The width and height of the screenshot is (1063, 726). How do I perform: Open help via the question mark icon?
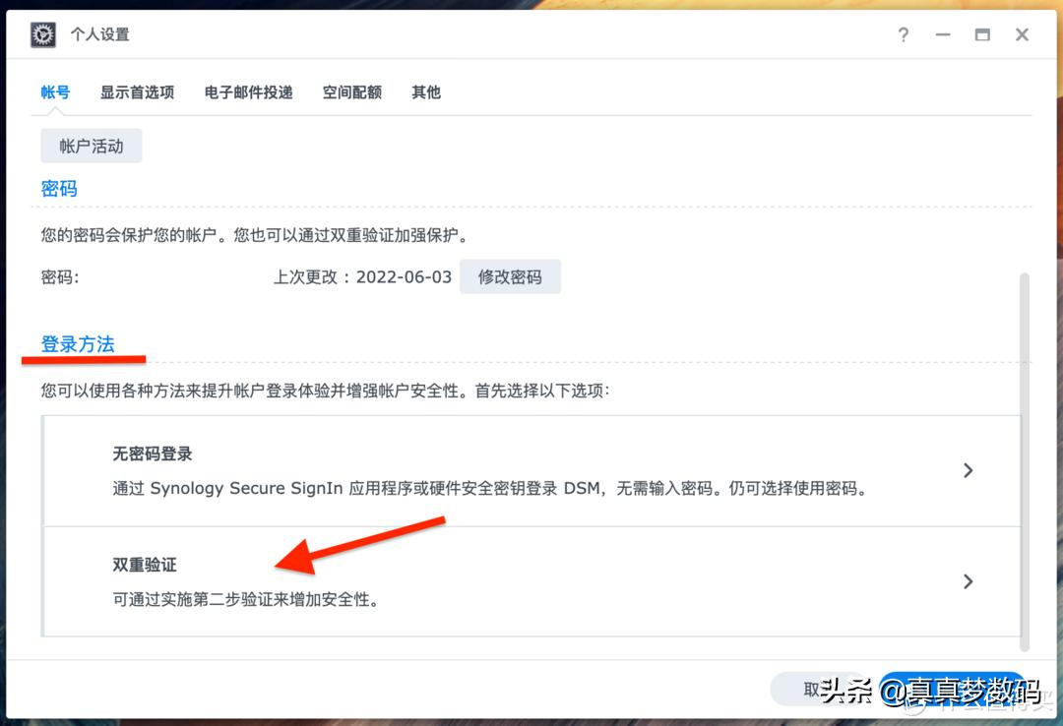(x=903, y=34)
